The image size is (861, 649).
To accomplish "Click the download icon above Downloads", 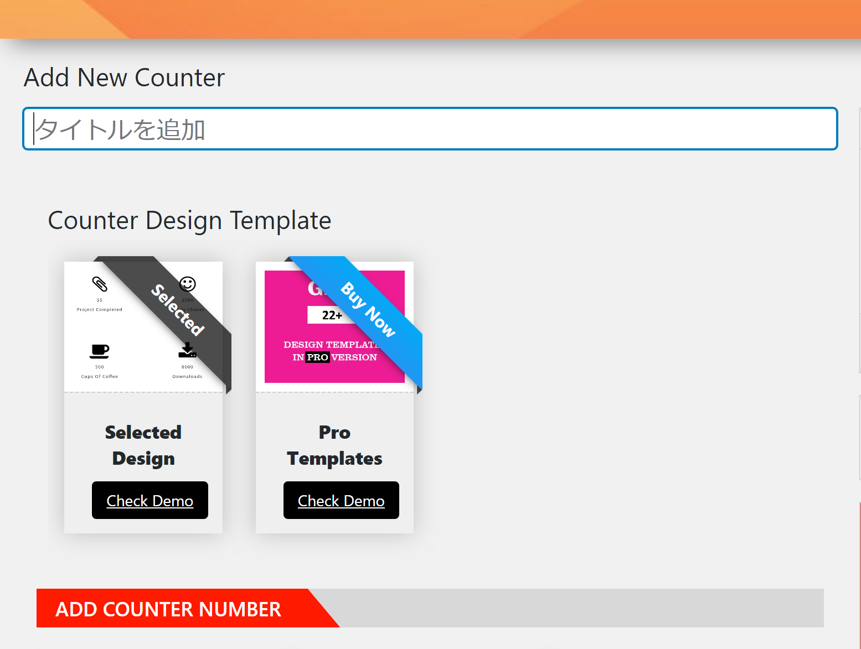I will 187,351.
